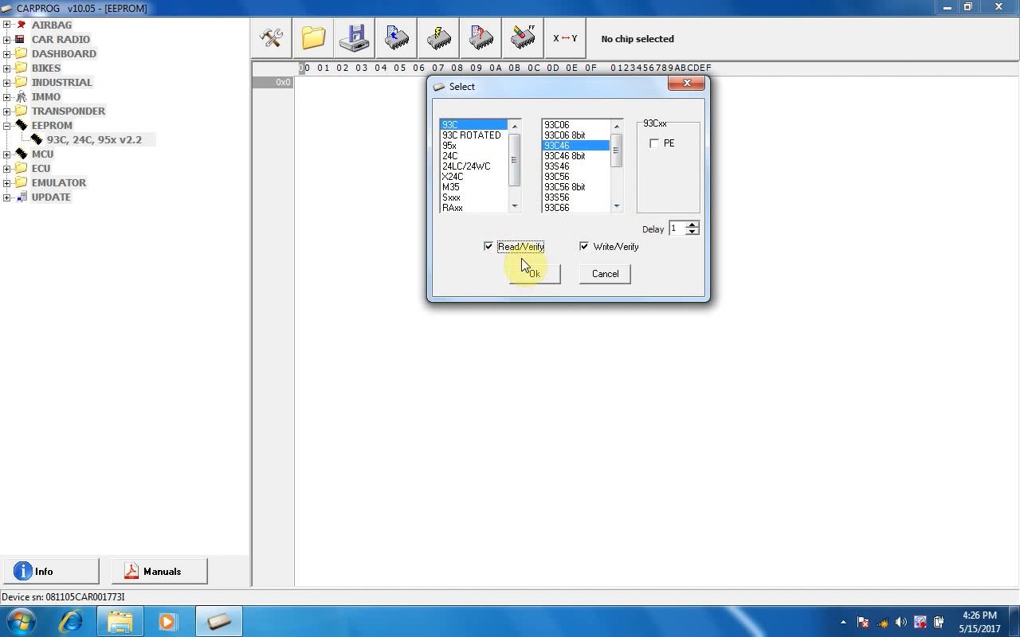The width and height of the screenshot is (1020, 637).
Task: Click the network icon in system tray
Action: tap(882, 622)
